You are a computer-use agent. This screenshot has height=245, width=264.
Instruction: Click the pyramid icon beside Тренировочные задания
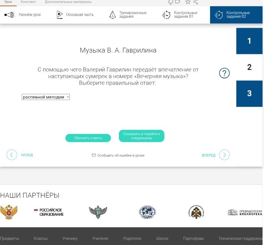coord(113,15)
